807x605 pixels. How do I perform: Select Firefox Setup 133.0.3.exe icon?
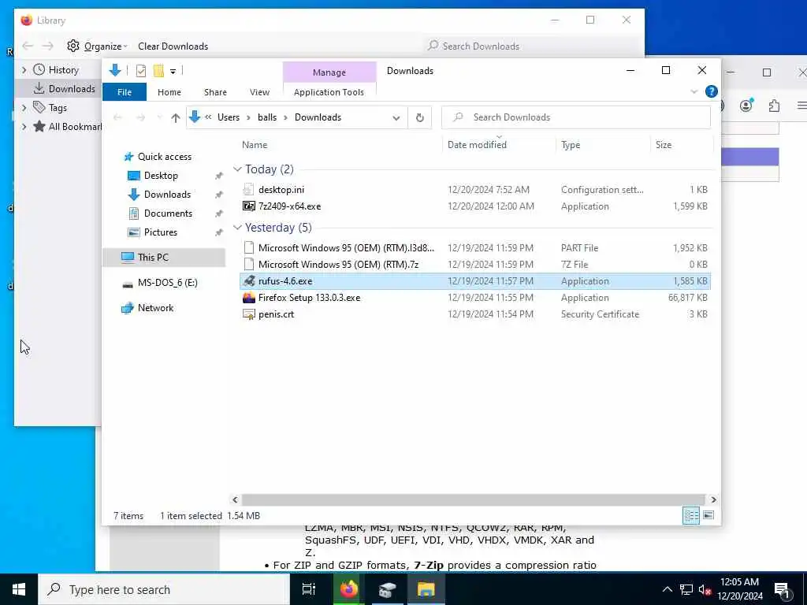tap(248, 297)
